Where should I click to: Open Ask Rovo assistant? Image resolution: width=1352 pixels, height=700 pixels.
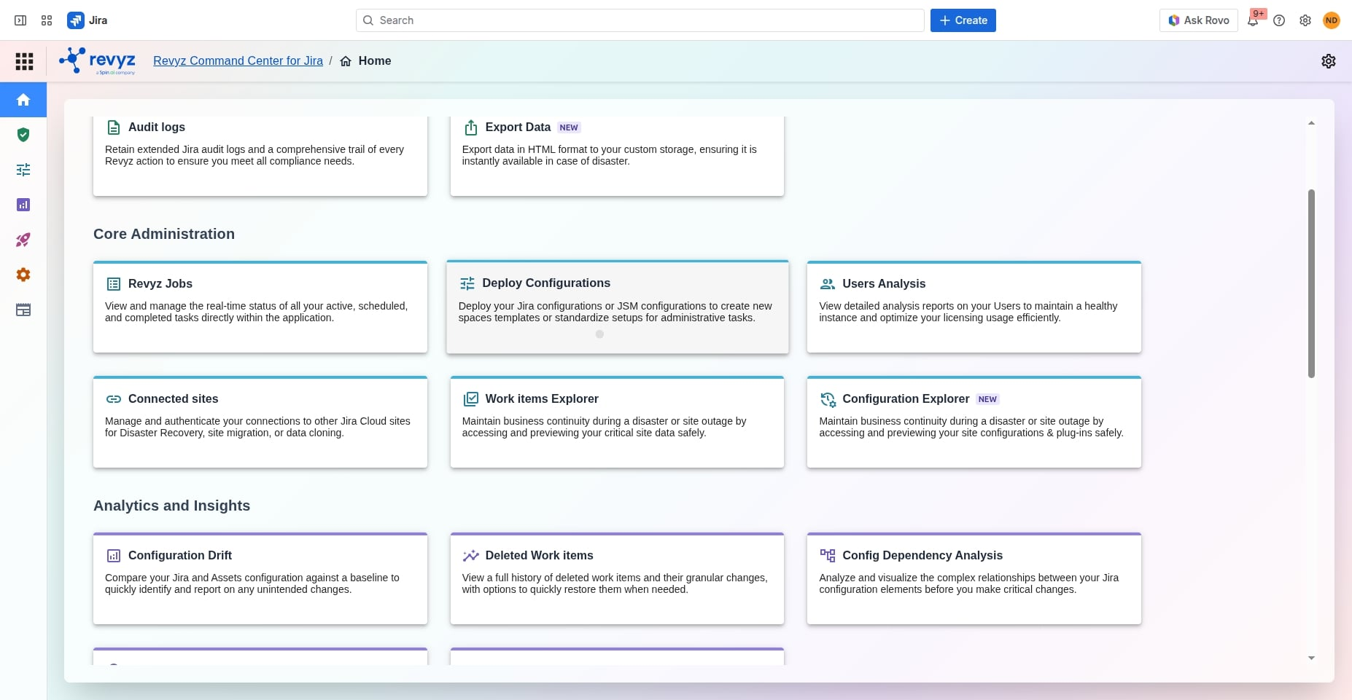click(x=1199, y=20)
